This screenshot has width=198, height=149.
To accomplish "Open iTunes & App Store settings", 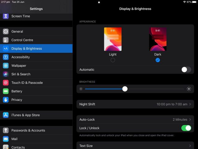I will (36, 115).
